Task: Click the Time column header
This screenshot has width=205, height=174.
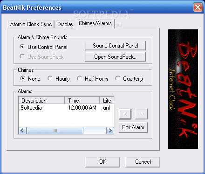Action: tap(82, 100)
